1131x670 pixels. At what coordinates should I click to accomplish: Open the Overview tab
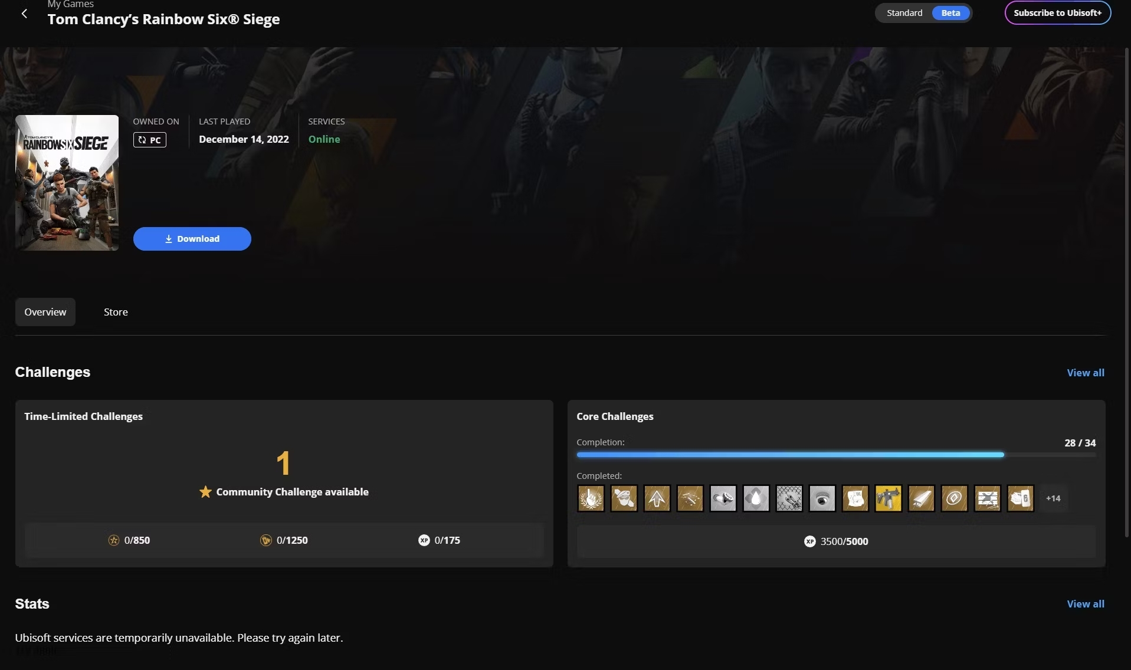pos(45,312)
